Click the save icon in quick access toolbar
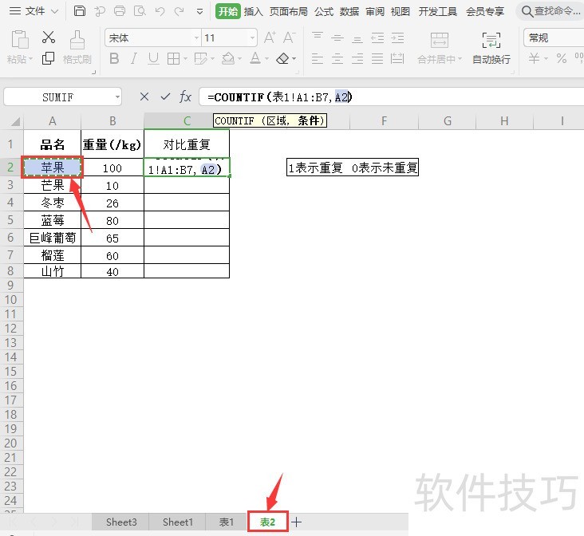 79,11
